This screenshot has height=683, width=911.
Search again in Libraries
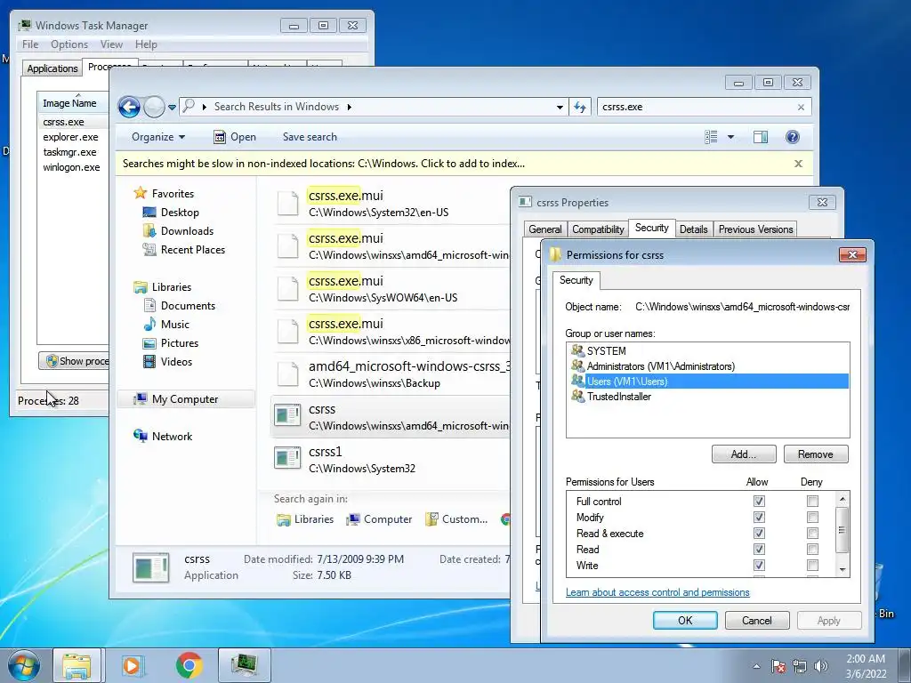306,519
